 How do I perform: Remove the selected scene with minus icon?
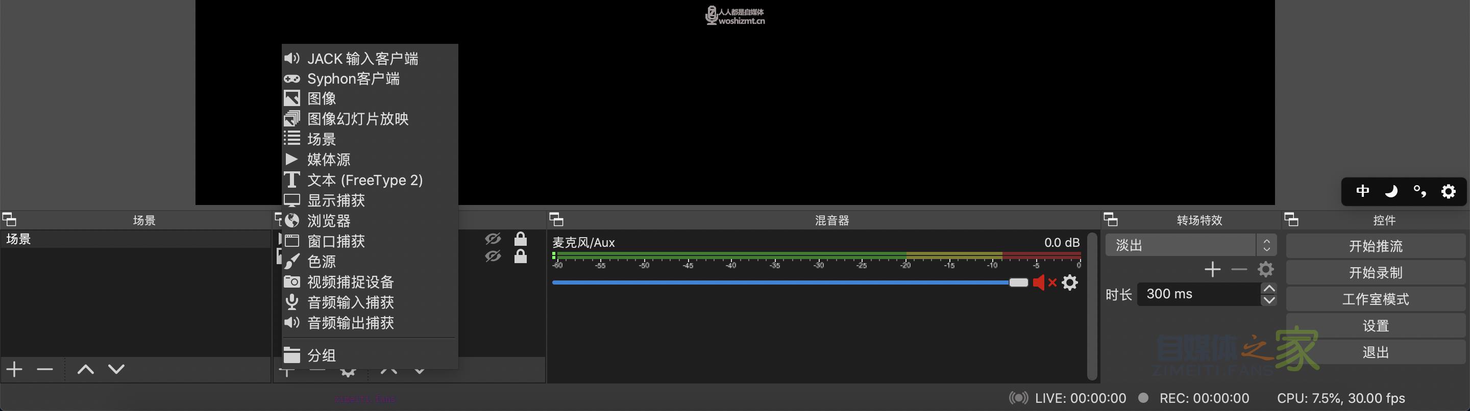point(44,369)
